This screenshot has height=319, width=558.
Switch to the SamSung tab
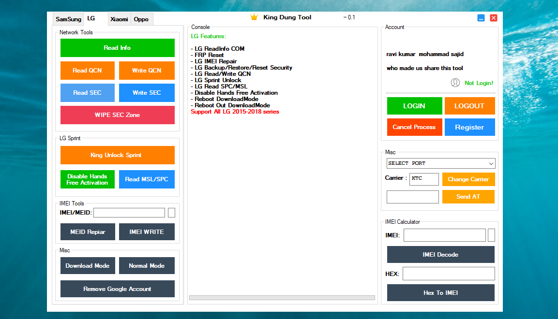point(68,19)
